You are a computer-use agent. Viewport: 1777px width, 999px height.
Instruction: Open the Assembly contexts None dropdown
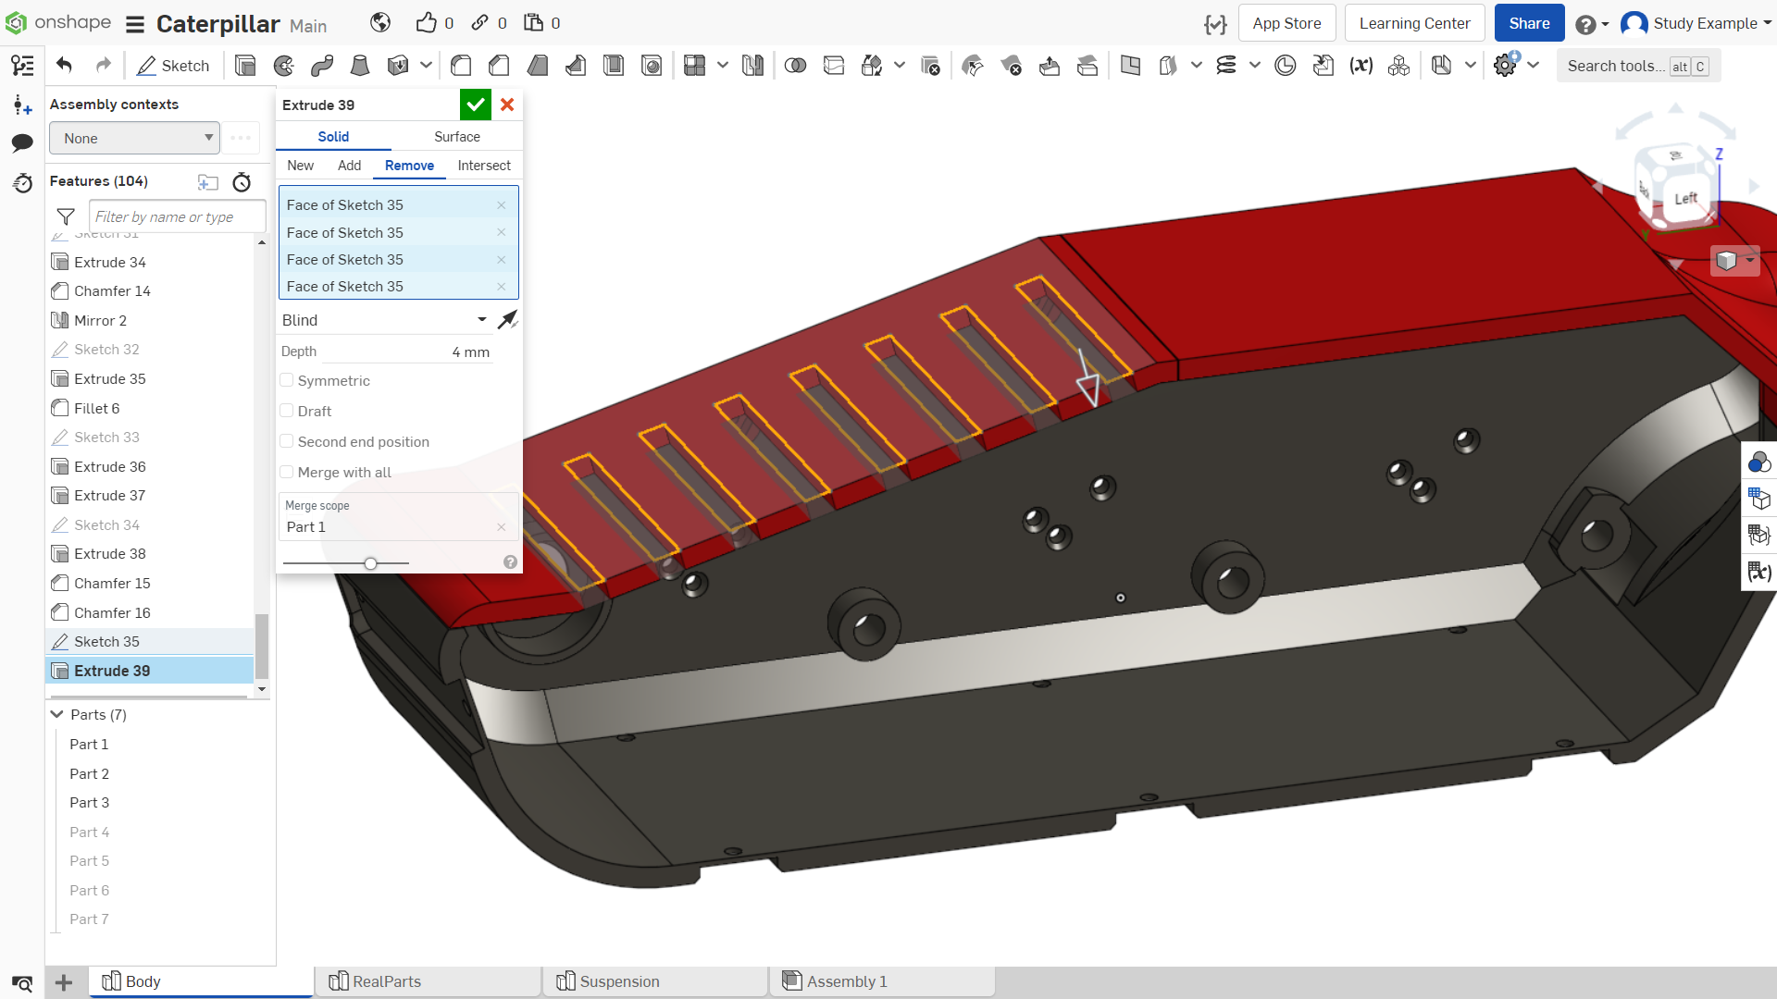(x=135, y=139)
